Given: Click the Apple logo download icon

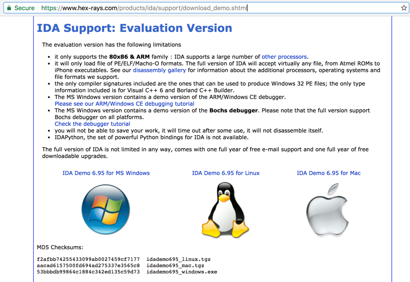Looking at the screenshot, I should tap(327, 209).
